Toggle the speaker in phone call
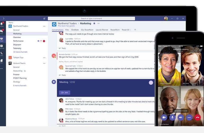204x133 pixels. [x=181, y=117]
